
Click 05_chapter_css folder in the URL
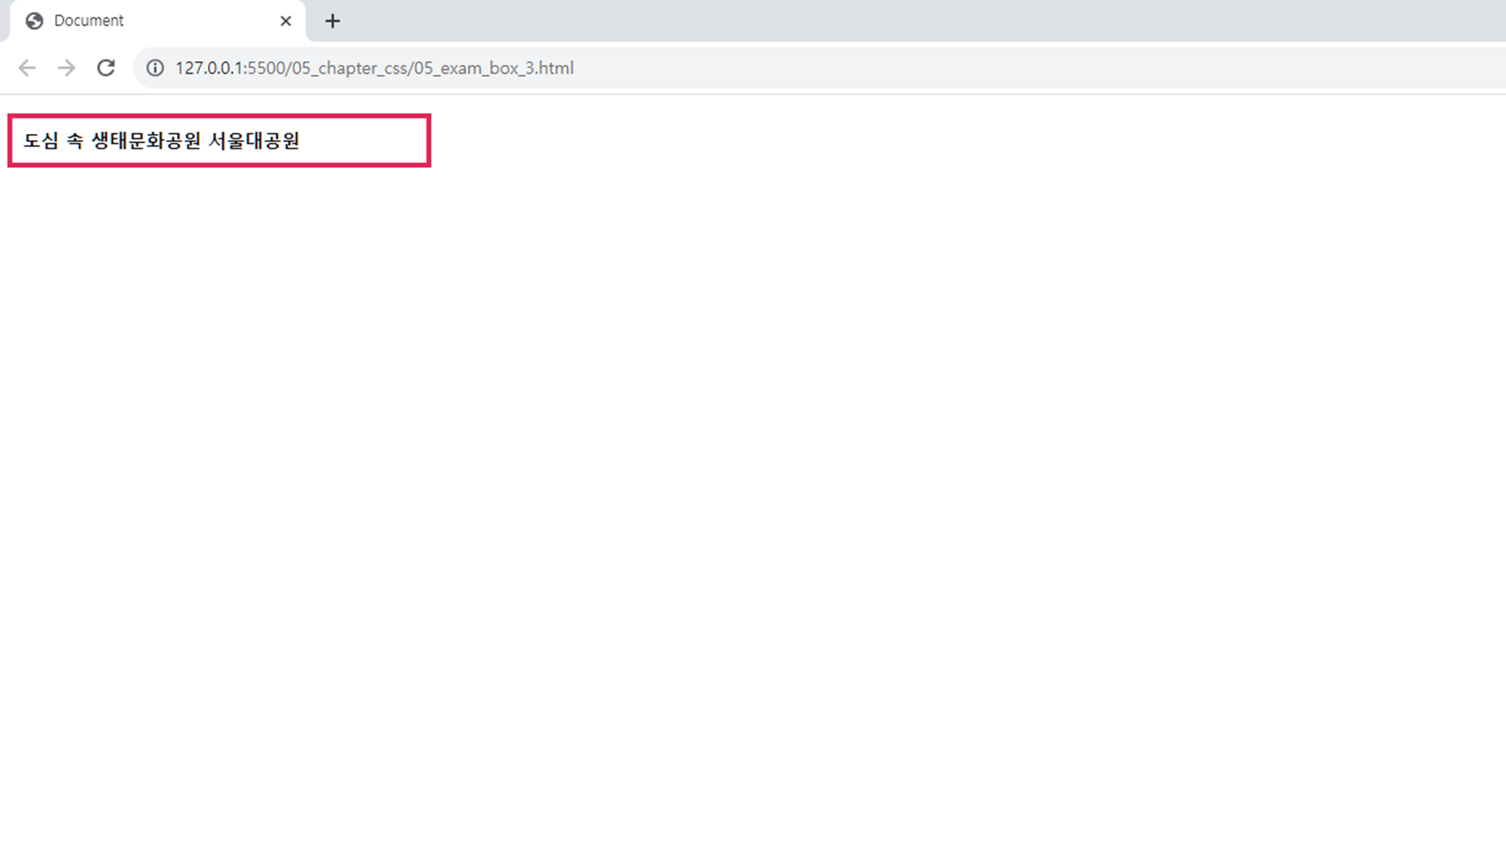click(349, 68)
